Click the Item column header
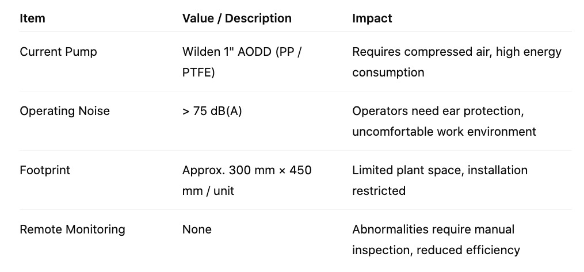Screen dimensions: 584x272 (32, 18)
